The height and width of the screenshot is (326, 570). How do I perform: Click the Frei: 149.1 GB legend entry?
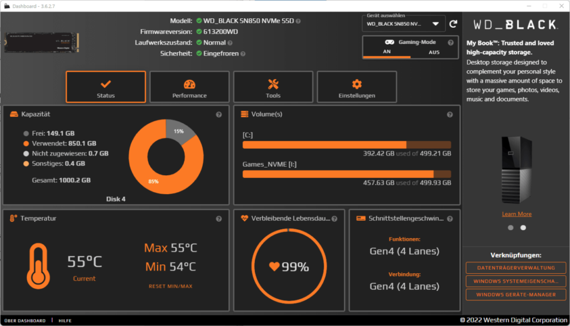49,134
